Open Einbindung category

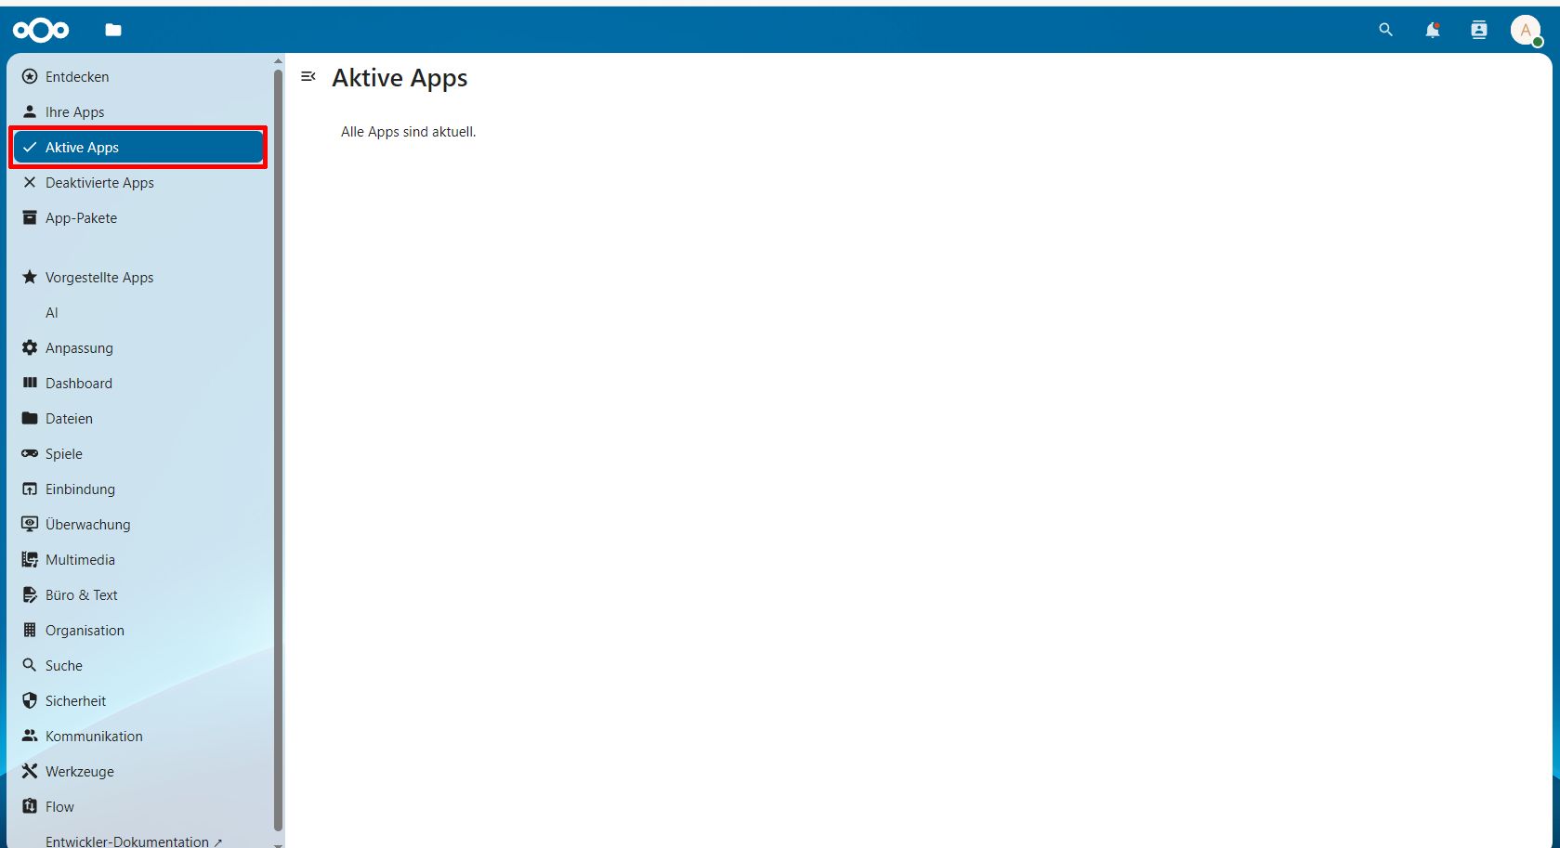tap(139, 489)
